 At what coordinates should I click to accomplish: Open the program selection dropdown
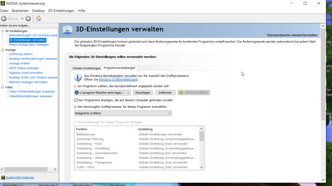tap(103, 93)
